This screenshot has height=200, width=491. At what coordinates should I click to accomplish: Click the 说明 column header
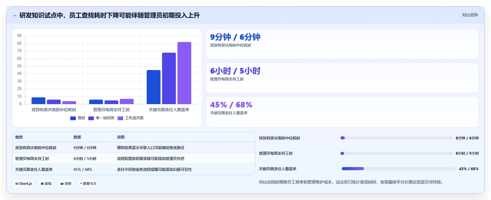click(x=121, y=137)
